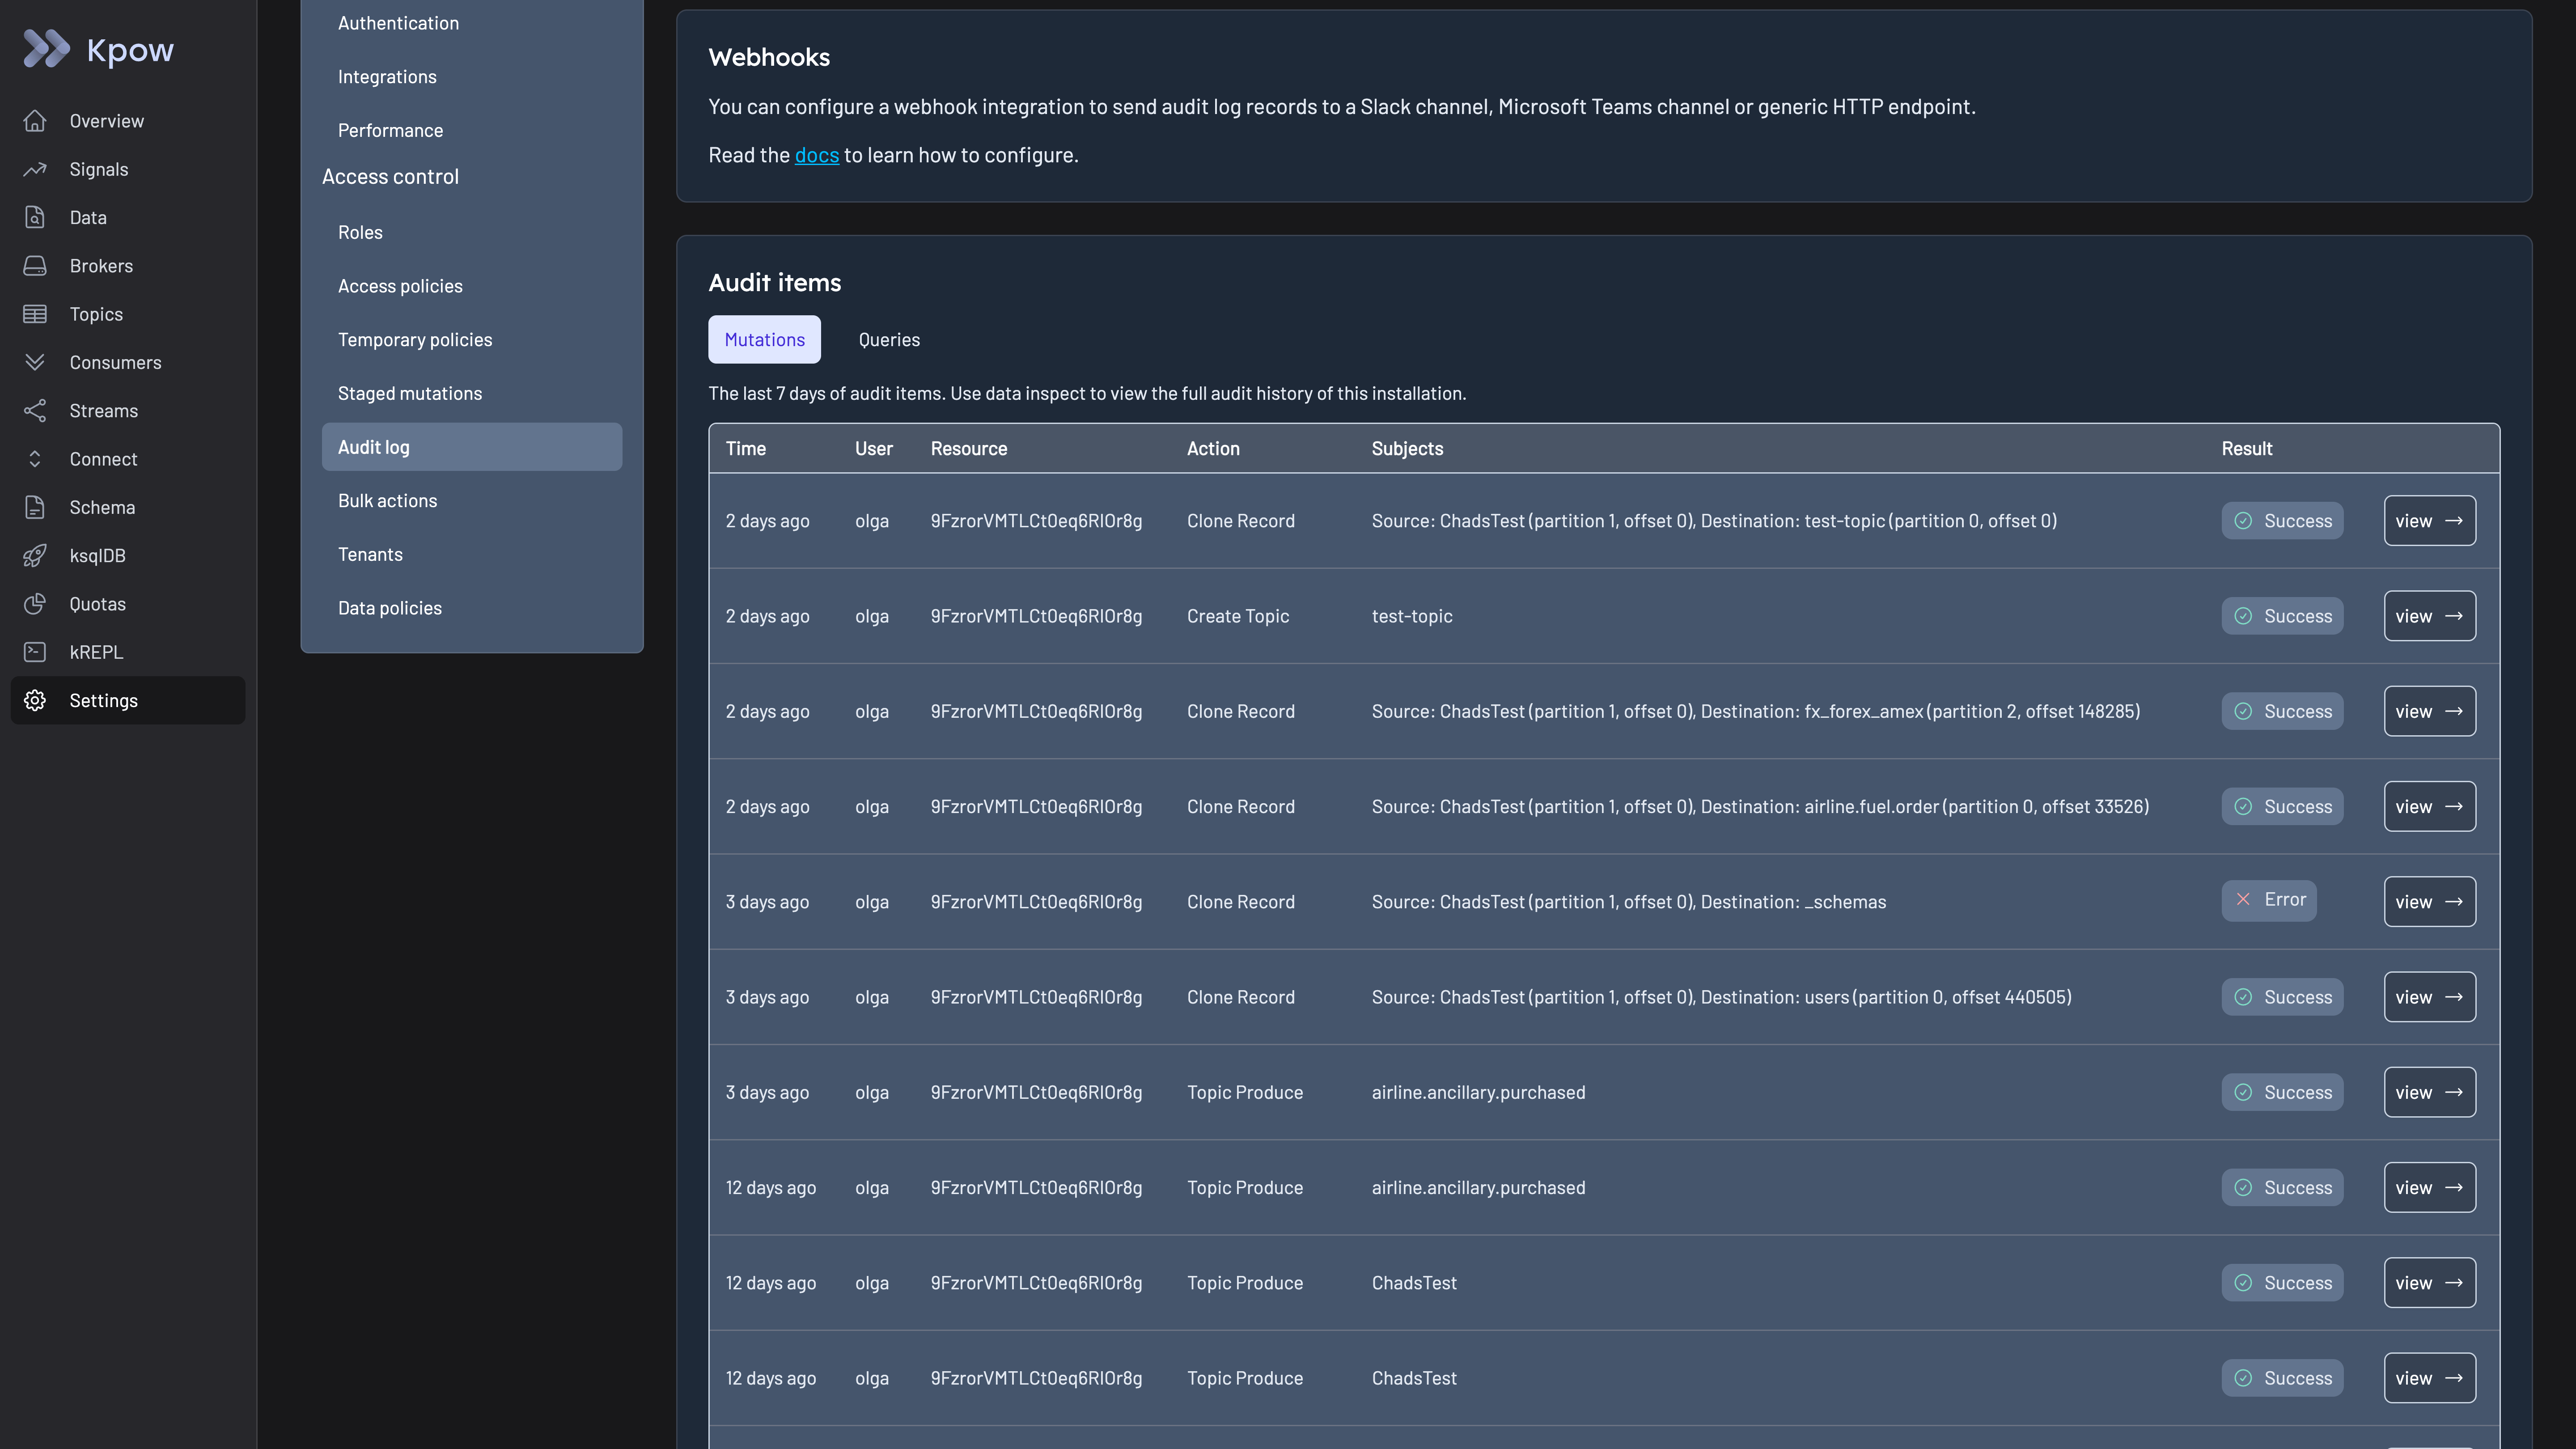Open Brokers via the drive icon

pyautogui.click(x=35, y=266)
